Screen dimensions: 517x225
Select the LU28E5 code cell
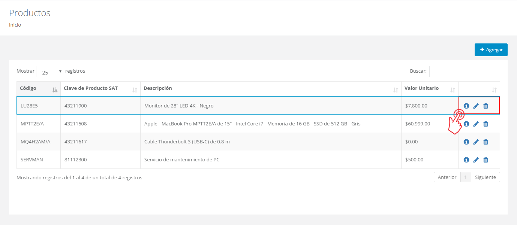click(39, 106)
